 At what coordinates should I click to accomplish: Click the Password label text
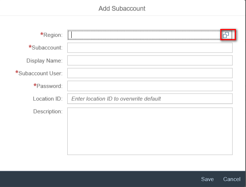50,86
